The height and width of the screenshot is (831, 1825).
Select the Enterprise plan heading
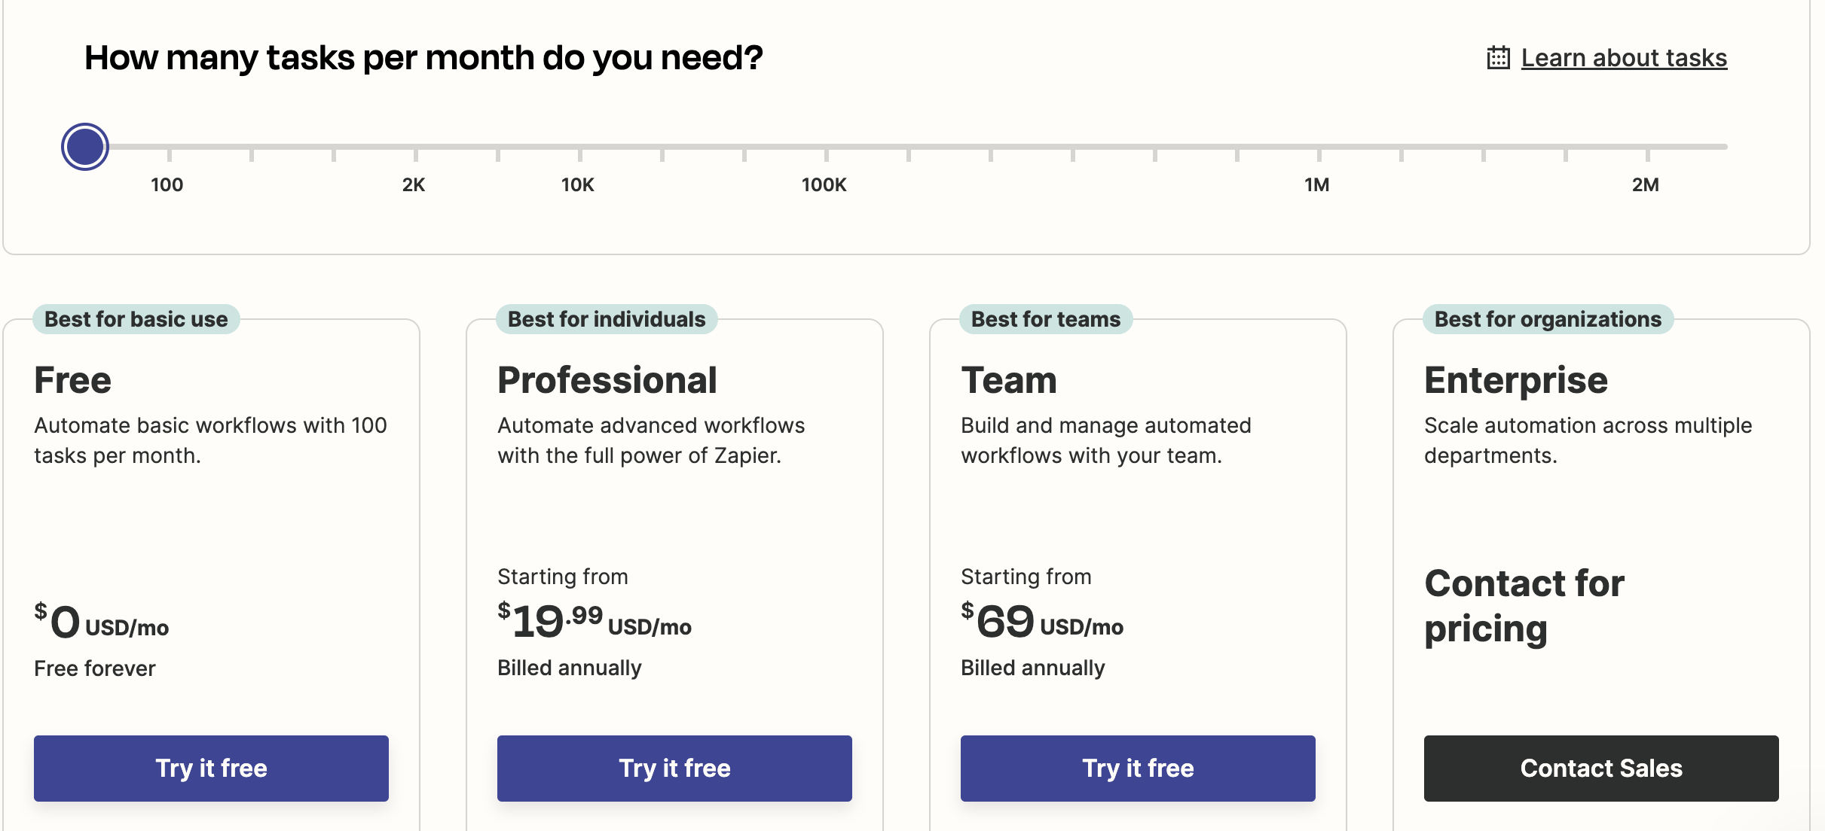point(1516,380)
